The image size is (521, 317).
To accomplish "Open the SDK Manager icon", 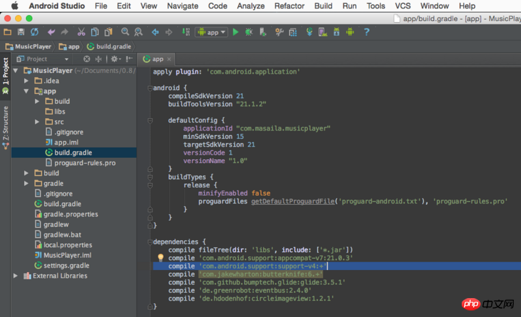I will coord(337,32).
